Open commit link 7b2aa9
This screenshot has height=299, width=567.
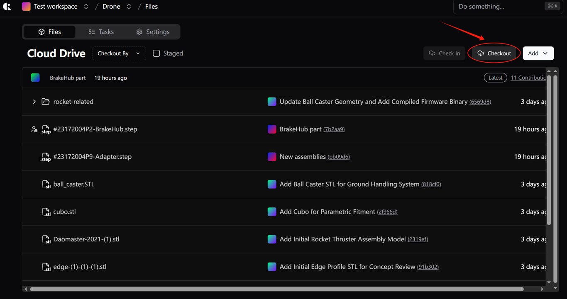(x=334, y=129)
